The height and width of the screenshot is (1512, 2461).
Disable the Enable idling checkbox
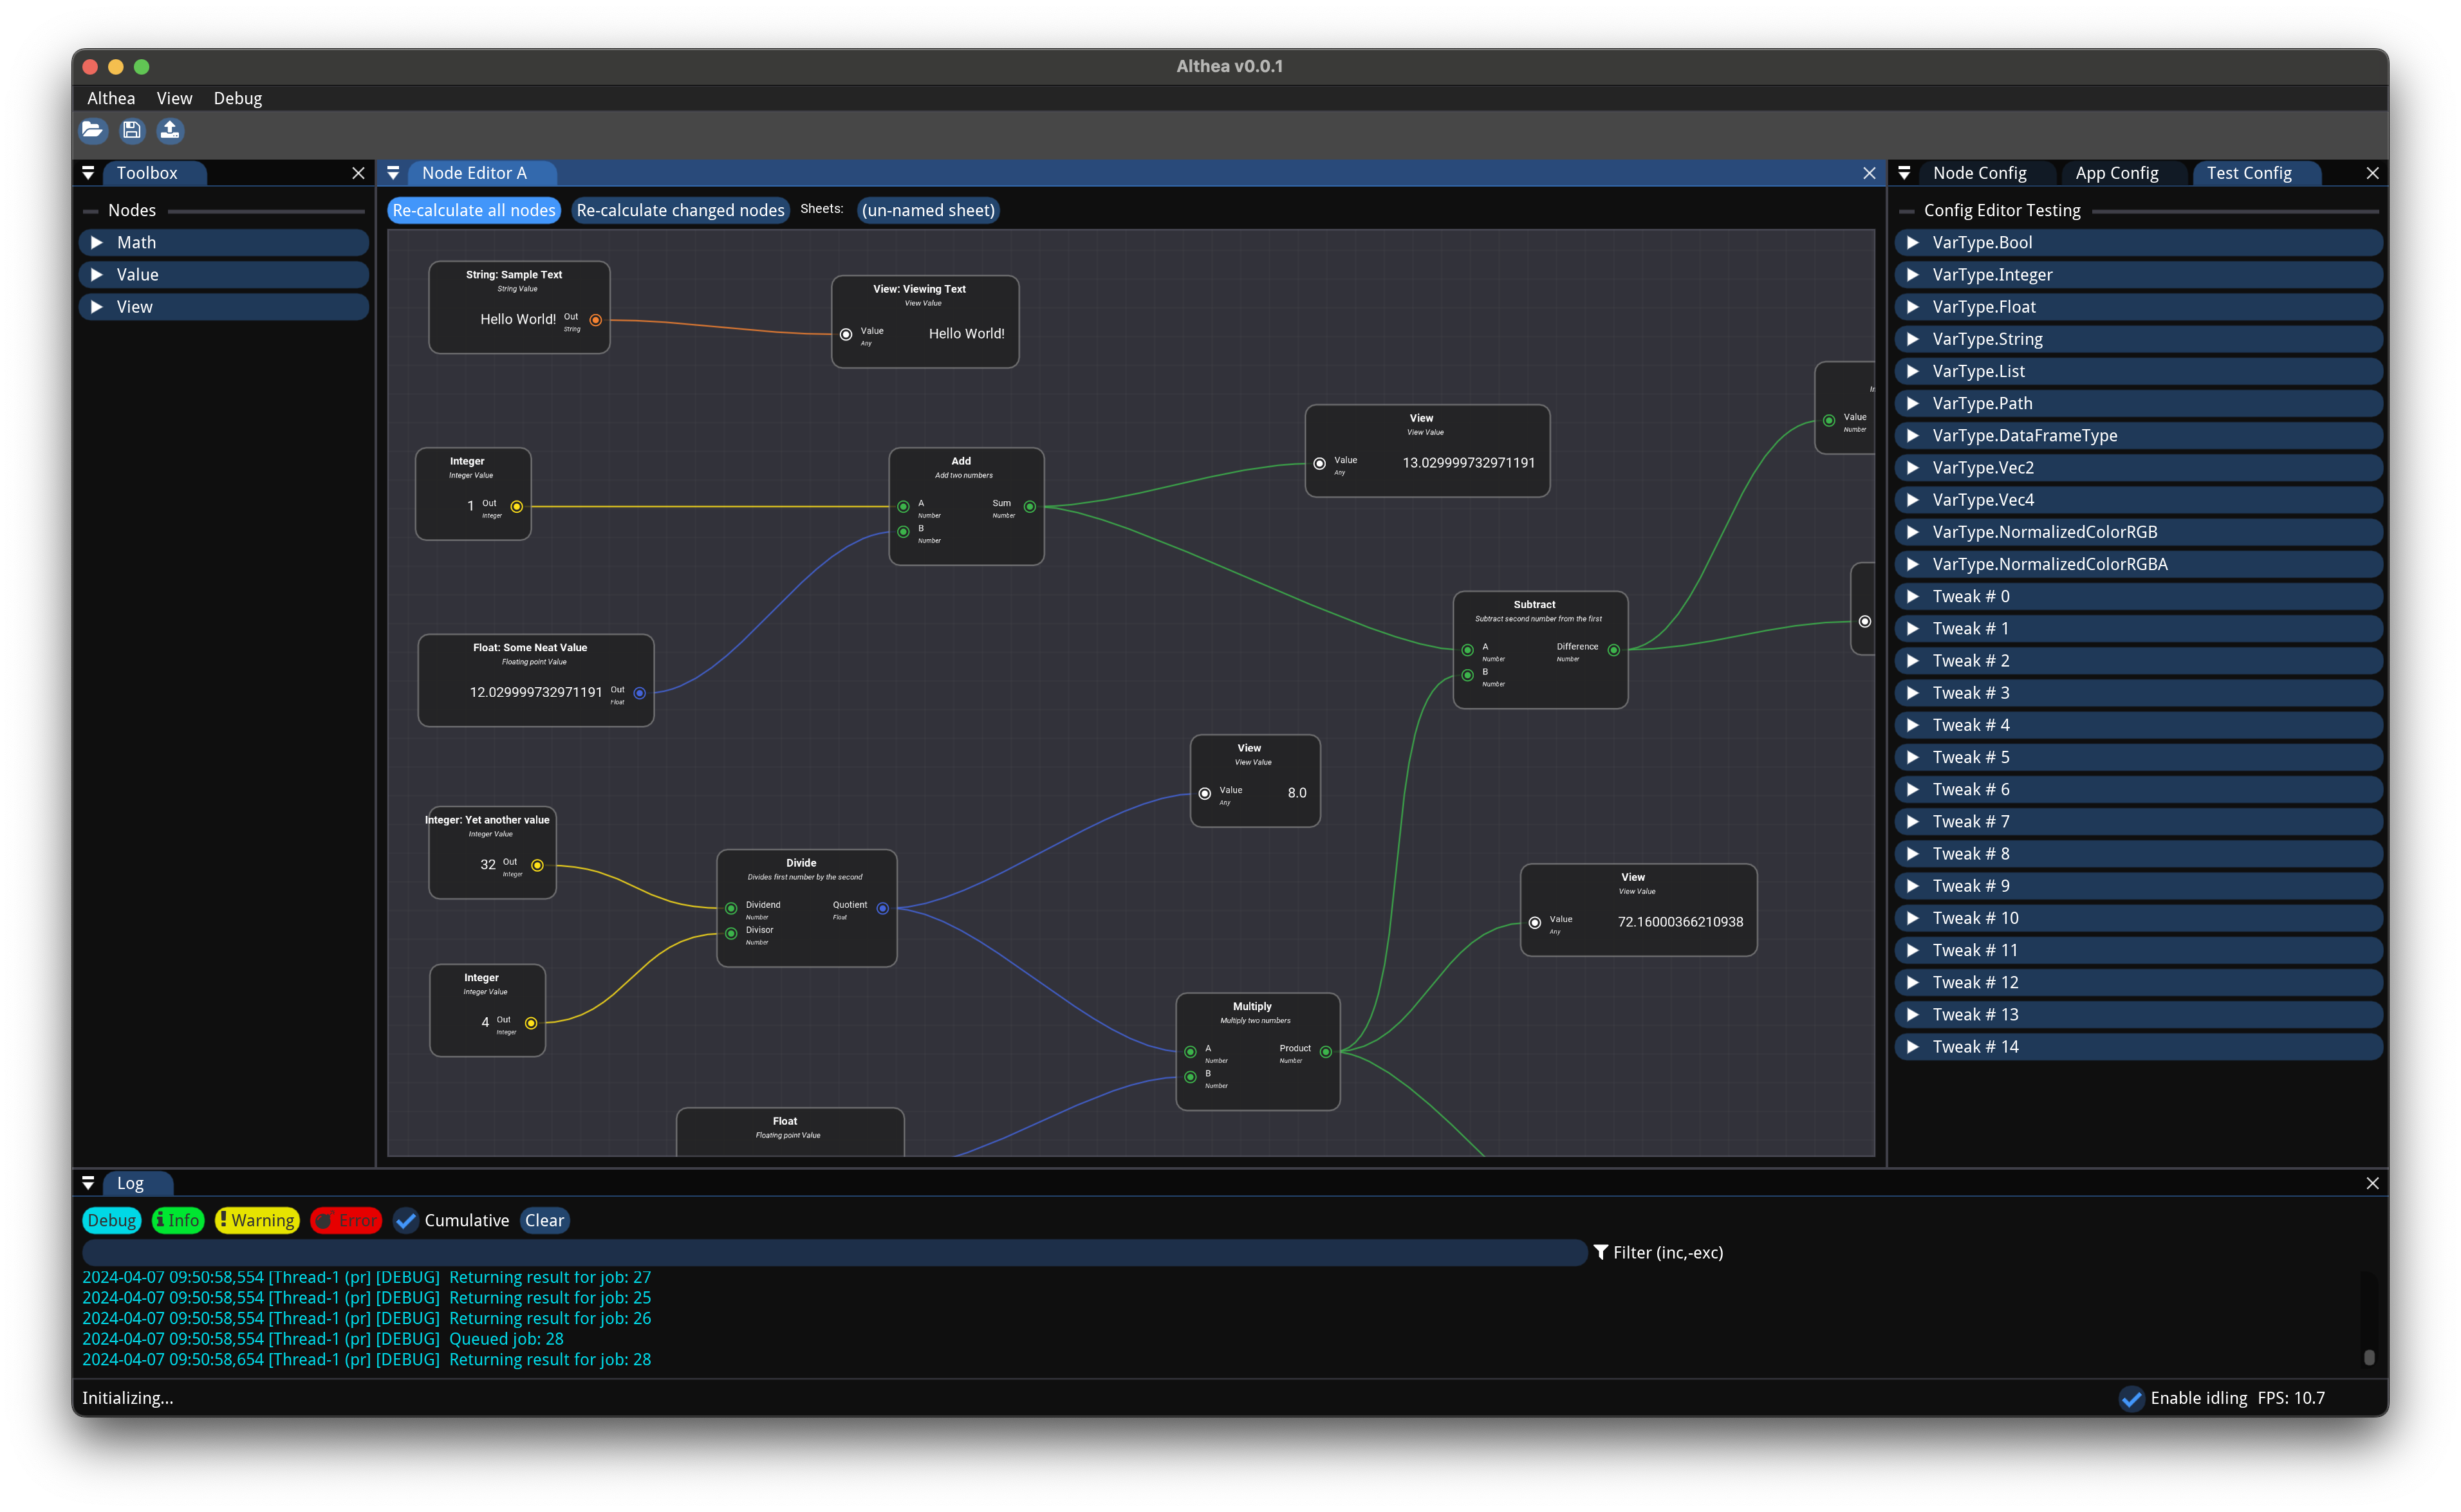click(2131, 1398)
